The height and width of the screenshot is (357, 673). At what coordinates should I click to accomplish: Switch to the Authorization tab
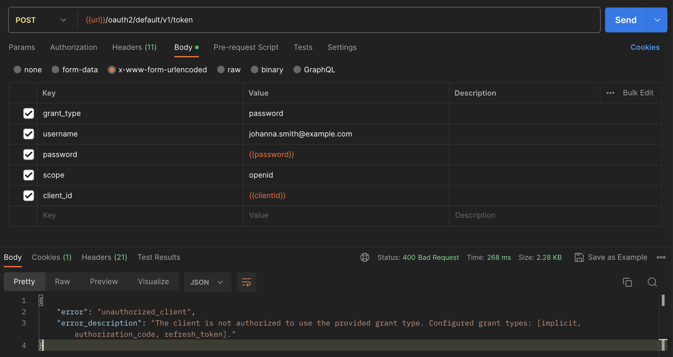coord(74,47)
